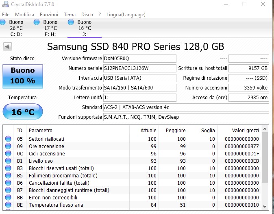Click raw value 000000000D1F
274x214 pixels.
point(242,153)
